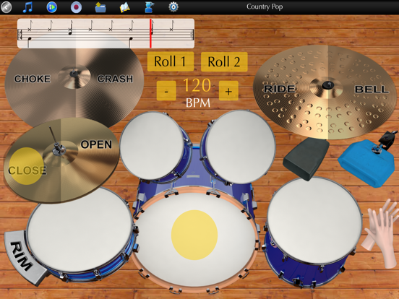The width and height of the screenshot is (399, 299).
Task: Click the blue figure icon in toolbar
Action: click(x=150, y=7)
